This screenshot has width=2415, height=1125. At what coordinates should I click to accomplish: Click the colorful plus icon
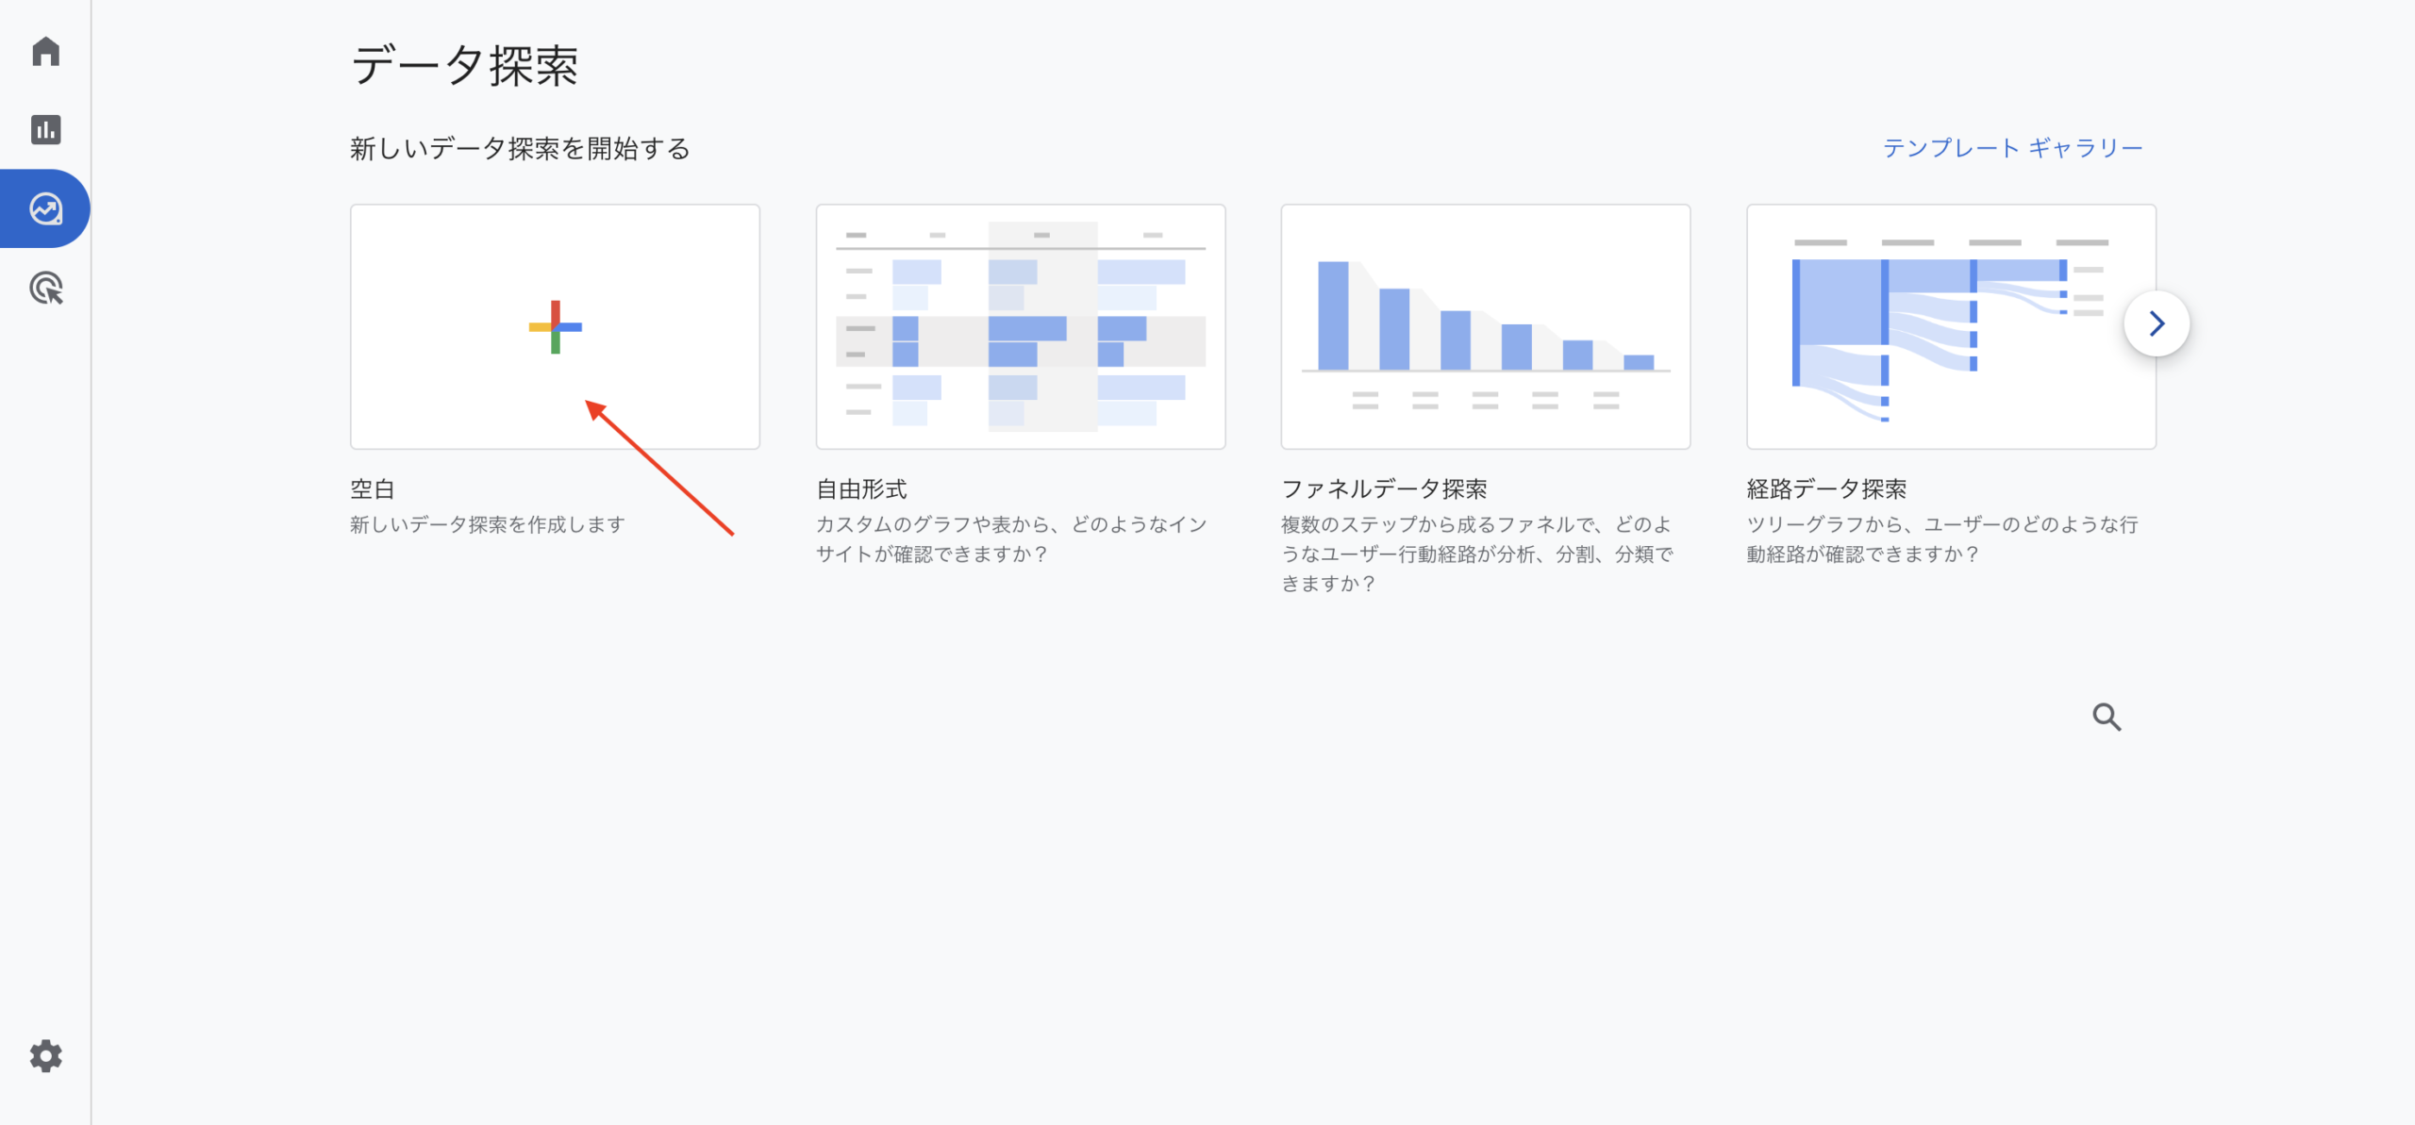pyautogui.click(x=555, y=326)
